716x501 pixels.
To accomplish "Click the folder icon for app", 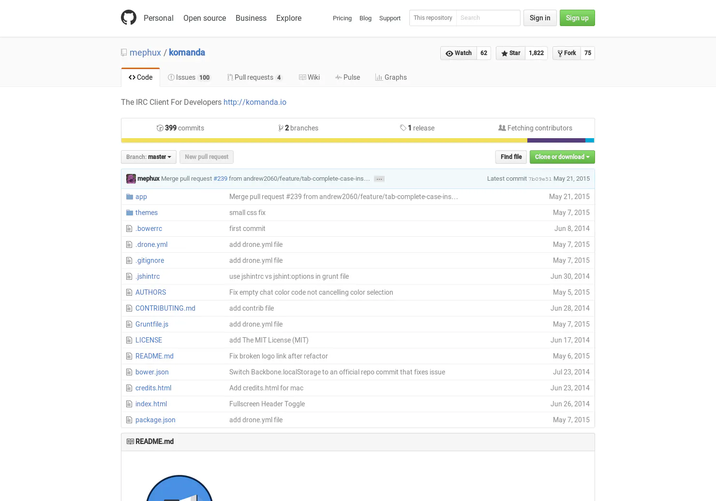I will (x=129, y=197).
